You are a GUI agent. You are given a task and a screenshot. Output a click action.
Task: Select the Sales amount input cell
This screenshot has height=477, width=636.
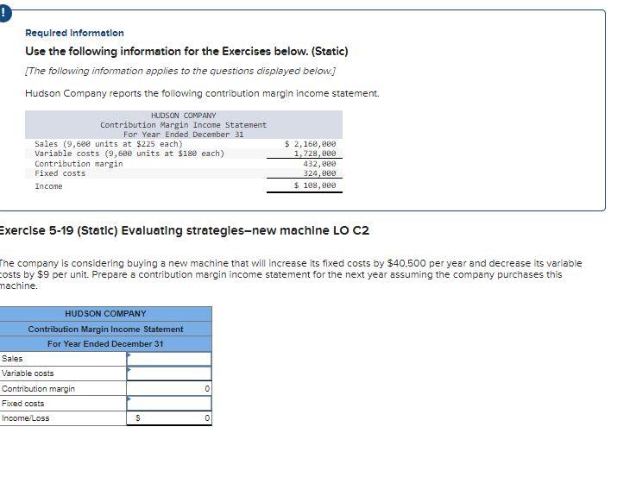pos(169,359)
